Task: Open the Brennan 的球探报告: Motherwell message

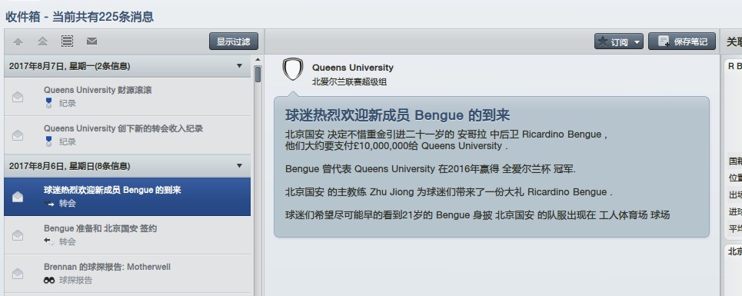Action: pyautogui.click(x=128, y=273)
